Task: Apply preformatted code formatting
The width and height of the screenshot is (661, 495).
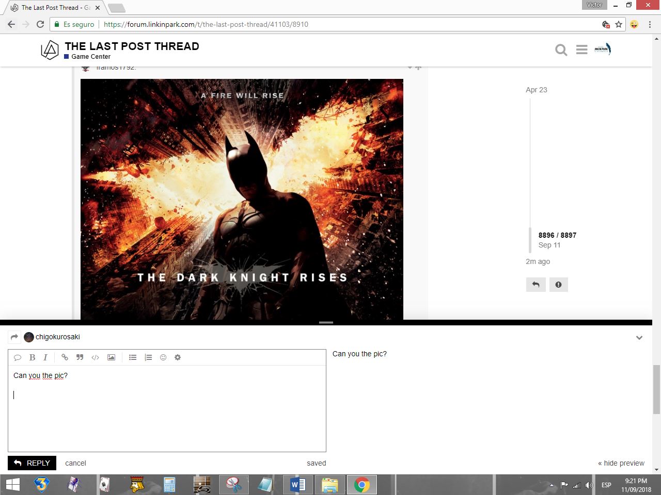Action: pos(95,357)
